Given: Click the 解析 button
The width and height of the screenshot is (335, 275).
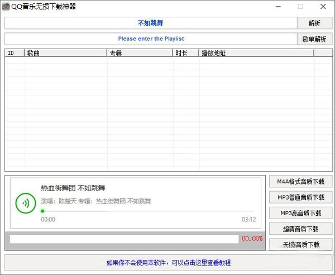Looking at the screenshot, I should pos(314,23).
